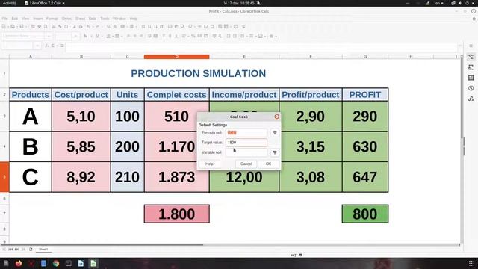Screen dimensions: 478x269
Task: Select cell showing cost 5,10
Action: tap(81, 117)
